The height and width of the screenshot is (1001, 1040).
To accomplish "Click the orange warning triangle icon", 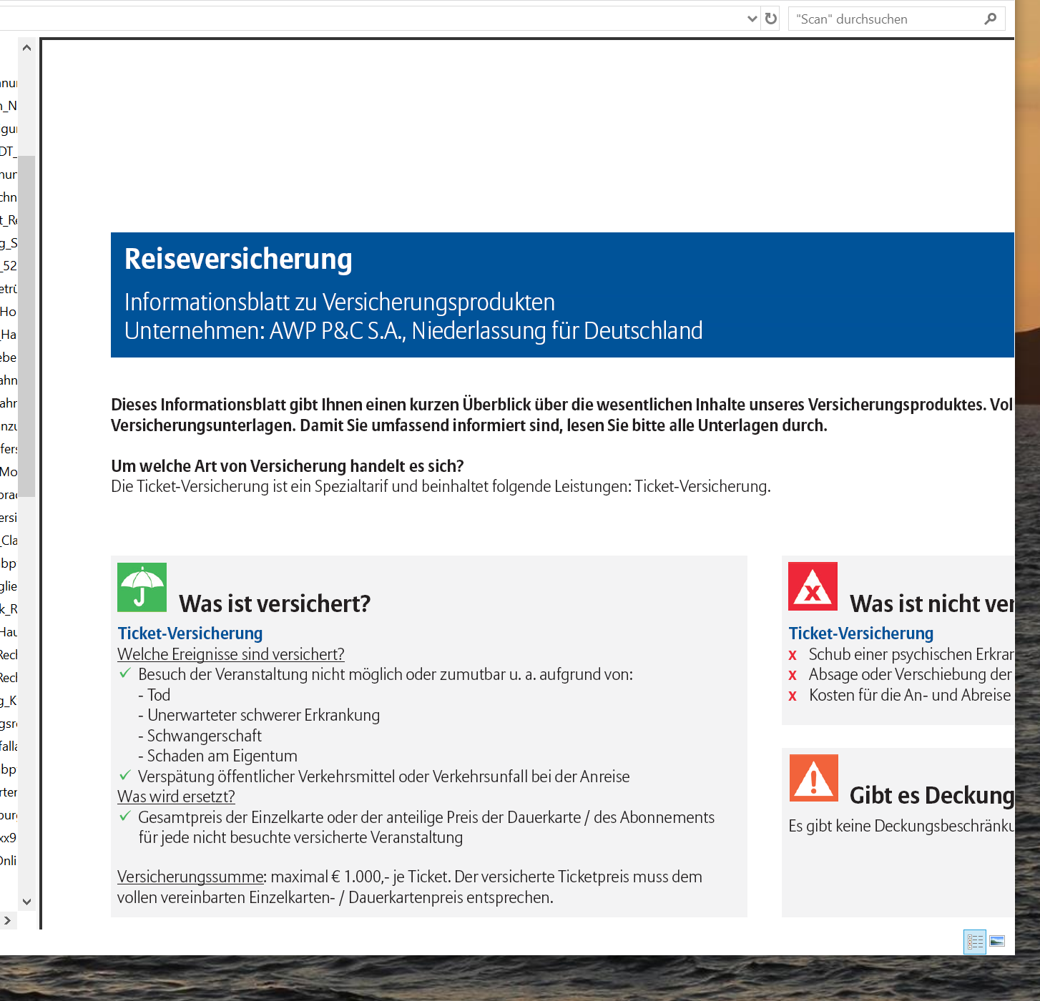I will [x=813, y=778].
